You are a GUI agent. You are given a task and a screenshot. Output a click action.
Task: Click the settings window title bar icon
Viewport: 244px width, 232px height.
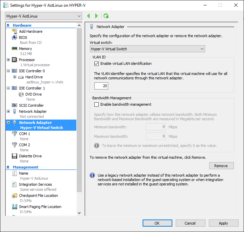tap(6, 5)
